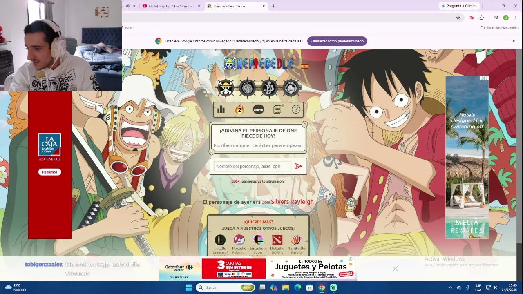Viewport: 523px width, 294px height.
Task: Dismiss the default browser notification bar
Action: pyautogui.click(x=514, y=41)
